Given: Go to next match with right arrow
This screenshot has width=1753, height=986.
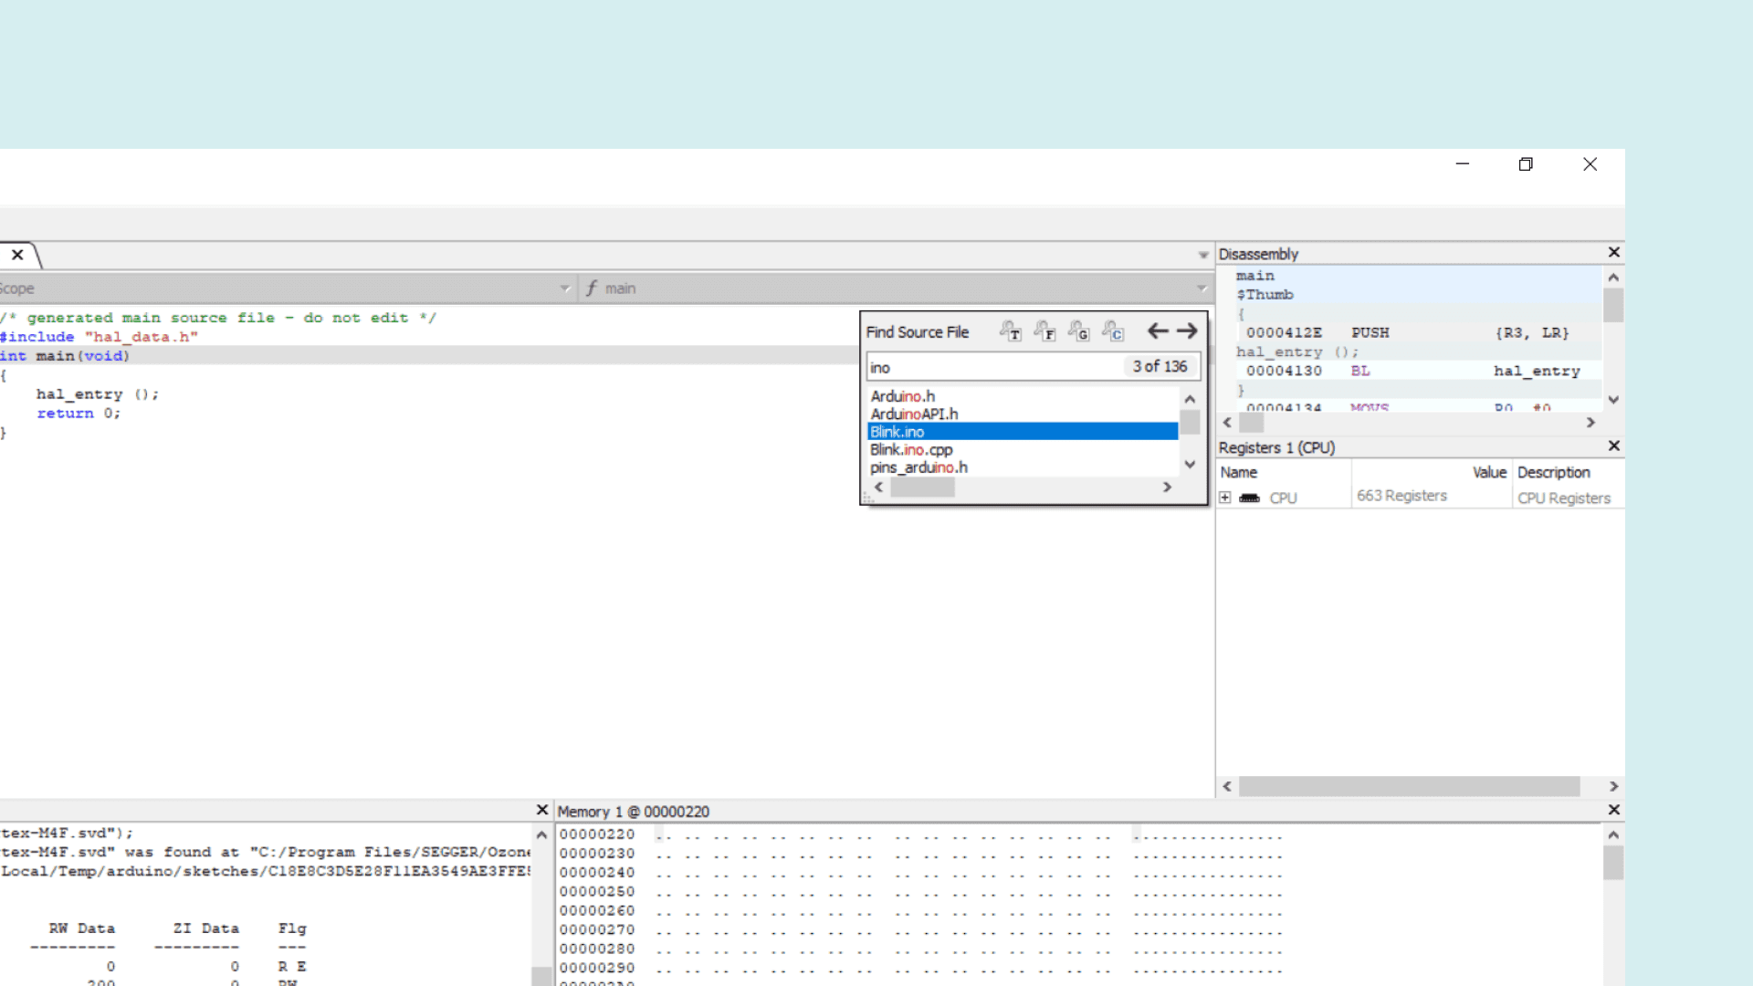Looking at the screenshot, I should coord(1187,331).
